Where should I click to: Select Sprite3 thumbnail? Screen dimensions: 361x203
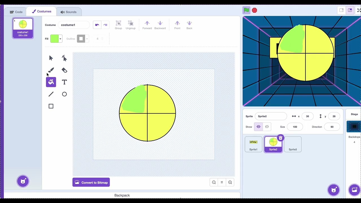click(x=293, y=144)
